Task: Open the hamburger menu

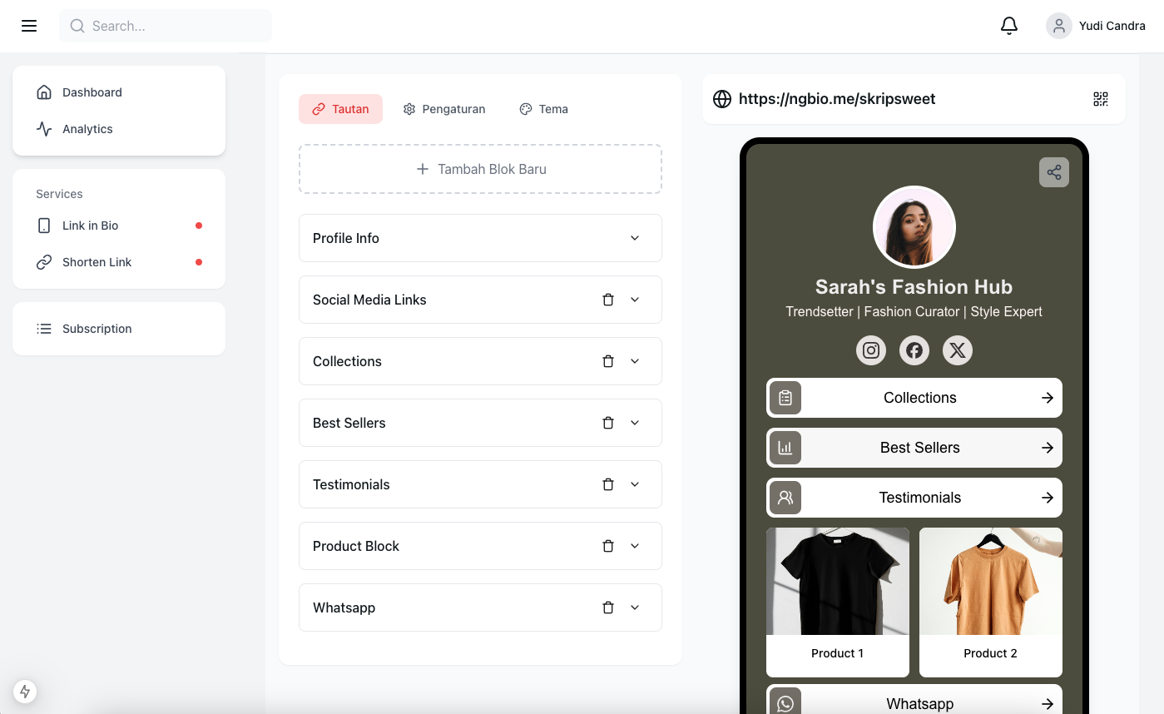Action: [29, 26]
